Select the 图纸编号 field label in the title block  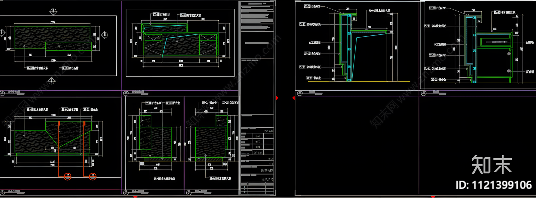point(267,180)
